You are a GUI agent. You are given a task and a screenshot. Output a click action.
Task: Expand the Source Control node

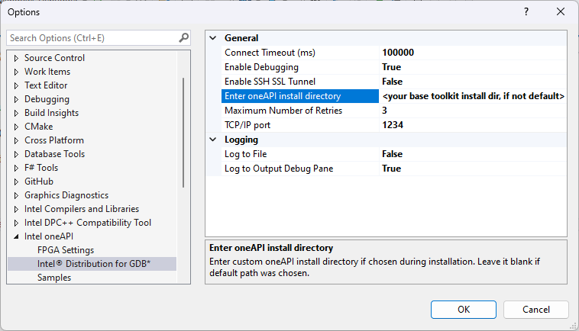tap(16, 58)
